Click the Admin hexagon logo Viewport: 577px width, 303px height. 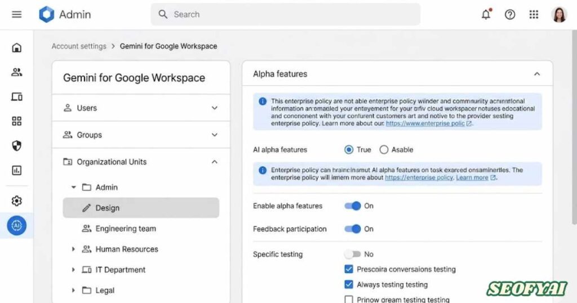tap(47, 14)
